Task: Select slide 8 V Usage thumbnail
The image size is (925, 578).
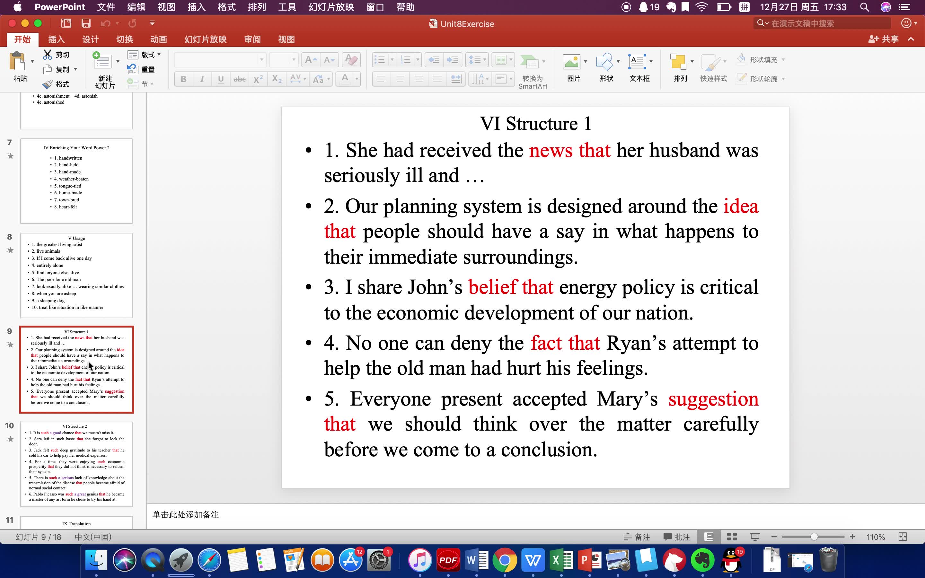Action: point(76,275)
